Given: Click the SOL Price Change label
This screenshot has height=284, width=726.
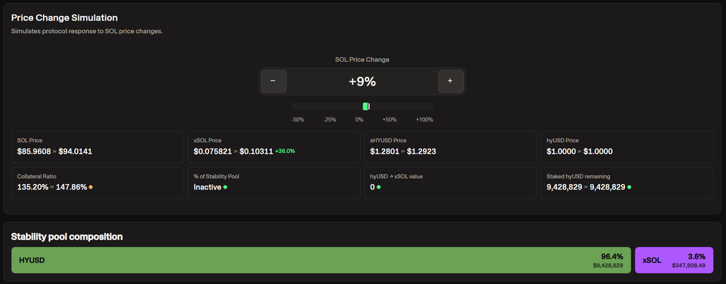Looking at the screenshot, I should point(362,59).
